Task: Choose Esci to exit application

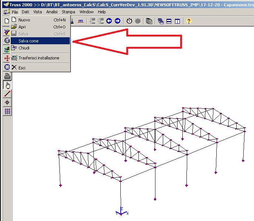Action: [x=40, y=68]
